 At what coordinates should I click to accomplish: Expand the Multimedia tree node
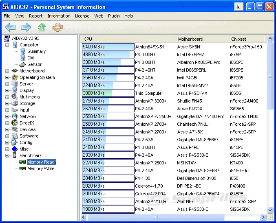coord(7,97)
